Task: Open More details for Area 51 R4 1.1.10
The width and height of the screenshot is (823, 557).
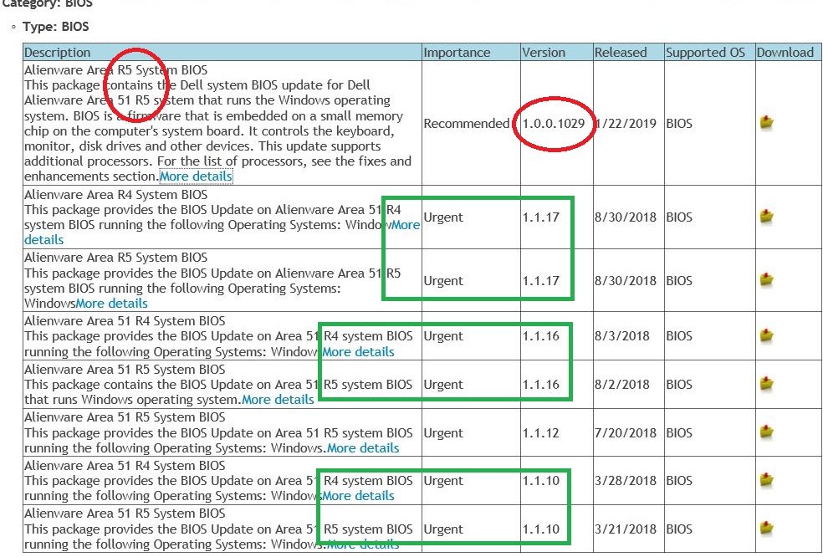Action: coord(358,496)
